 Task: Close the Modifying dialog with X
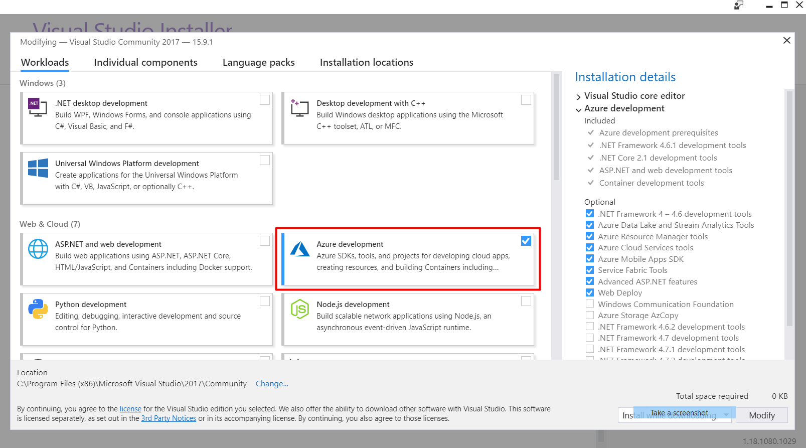[787, 40]
